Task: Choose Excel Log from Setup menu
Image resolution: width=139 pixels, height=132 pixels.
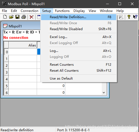Action: click(x=79, y=37)
